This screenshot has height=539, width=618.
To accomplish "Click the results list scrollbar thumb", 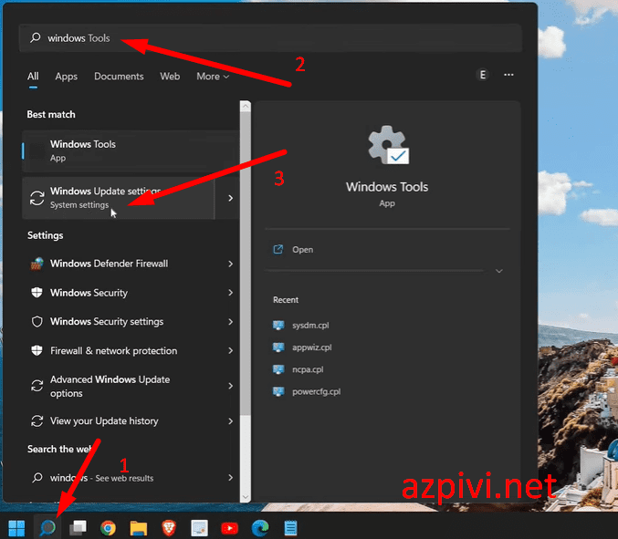I will (x=246, y=264).
